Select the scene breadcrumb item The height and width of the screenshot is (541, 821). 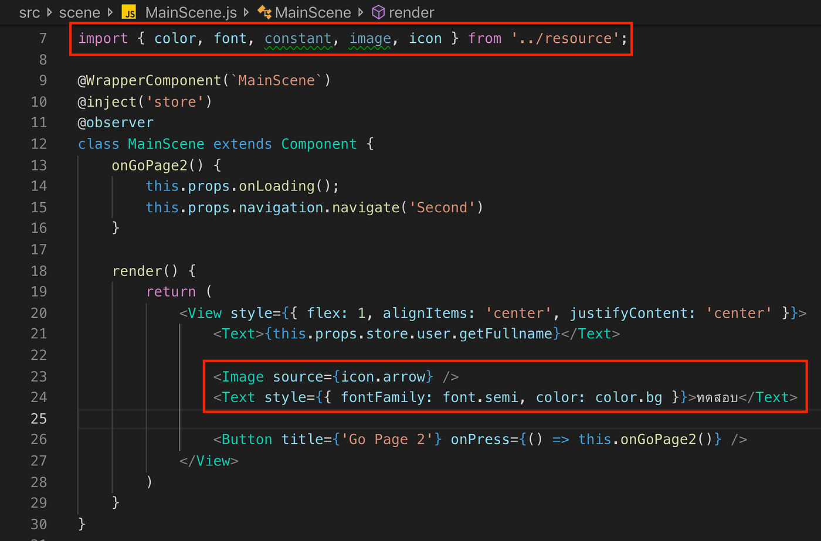(80, 12)
